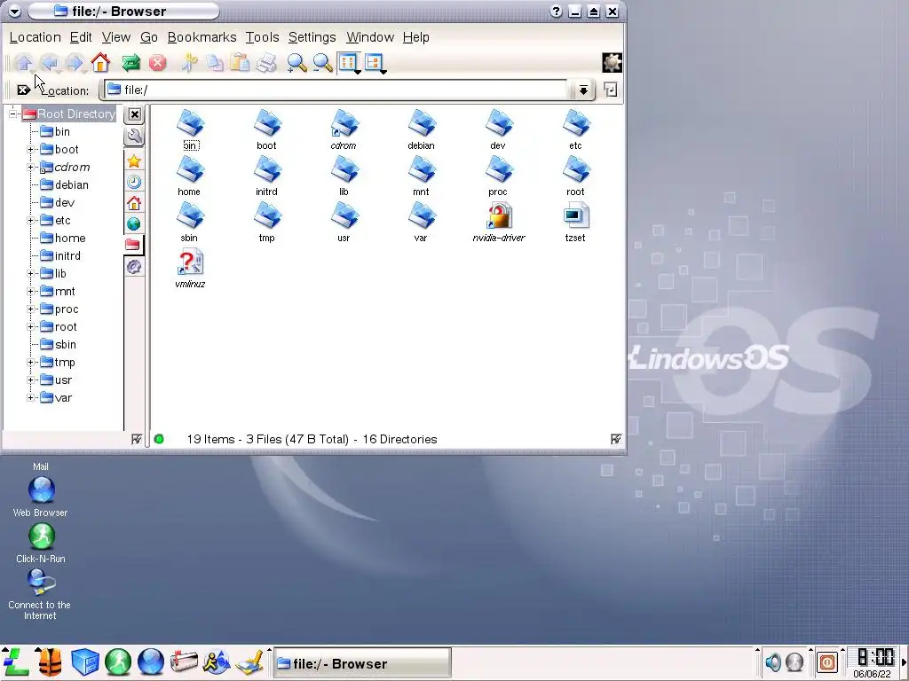Viewport: 909px width, 681px height.
Task: Open the Tools menu
Action: coord(262,37)
